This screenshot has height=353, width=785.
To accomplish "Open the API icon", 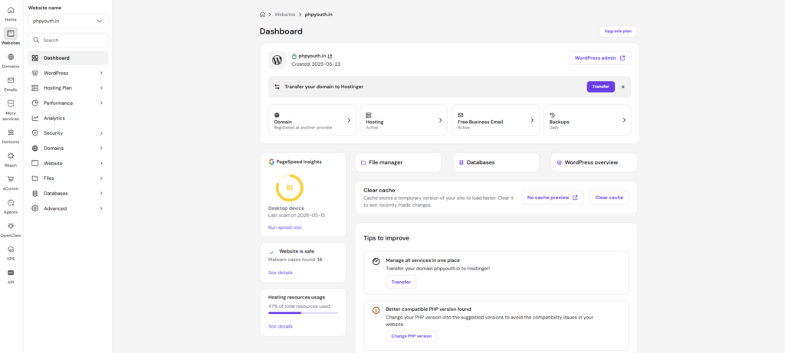I will 11,273.
